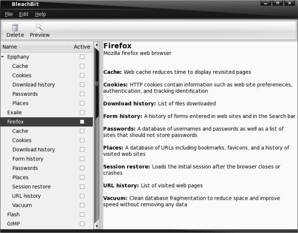Click the list scrollbar down arrow
Image resolution: width=298 pixels, height=233 pixels.
tap(97, 226)
